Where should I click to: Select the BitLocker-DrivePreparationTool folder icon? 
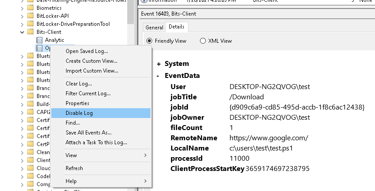(30, 24)
